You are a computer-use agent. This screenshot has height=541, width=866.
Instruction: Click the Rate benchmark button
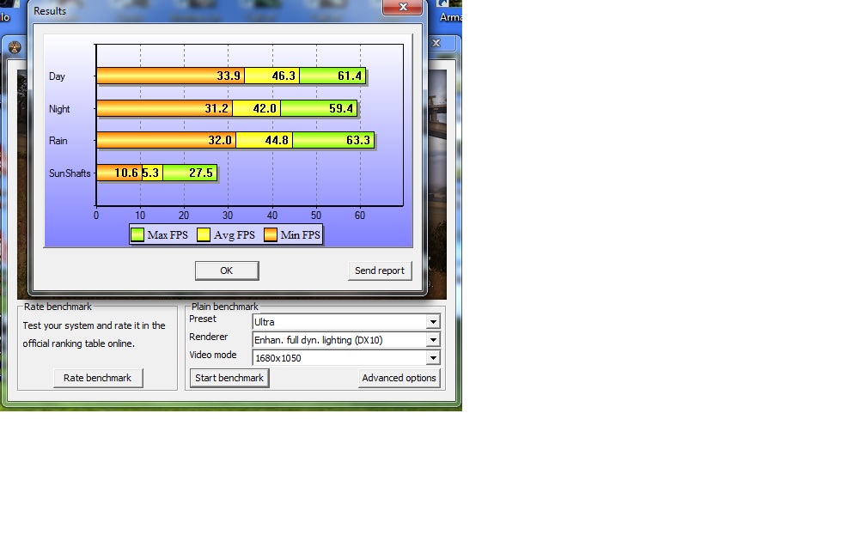click(98, 378)
